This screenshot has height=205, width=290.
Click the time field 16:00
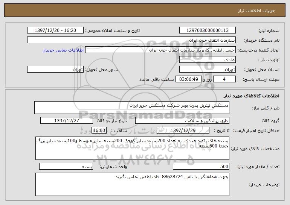click(99, 131)
